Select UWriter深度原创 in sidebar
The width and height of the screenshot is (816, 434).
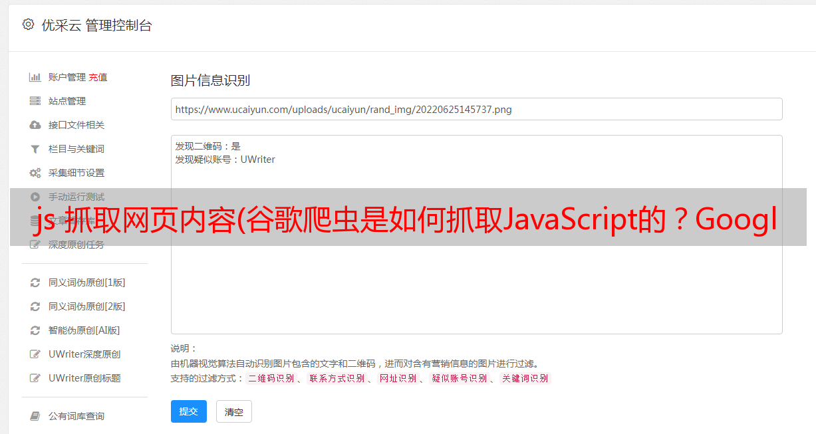pyautogui.click(x=84, y=354)
